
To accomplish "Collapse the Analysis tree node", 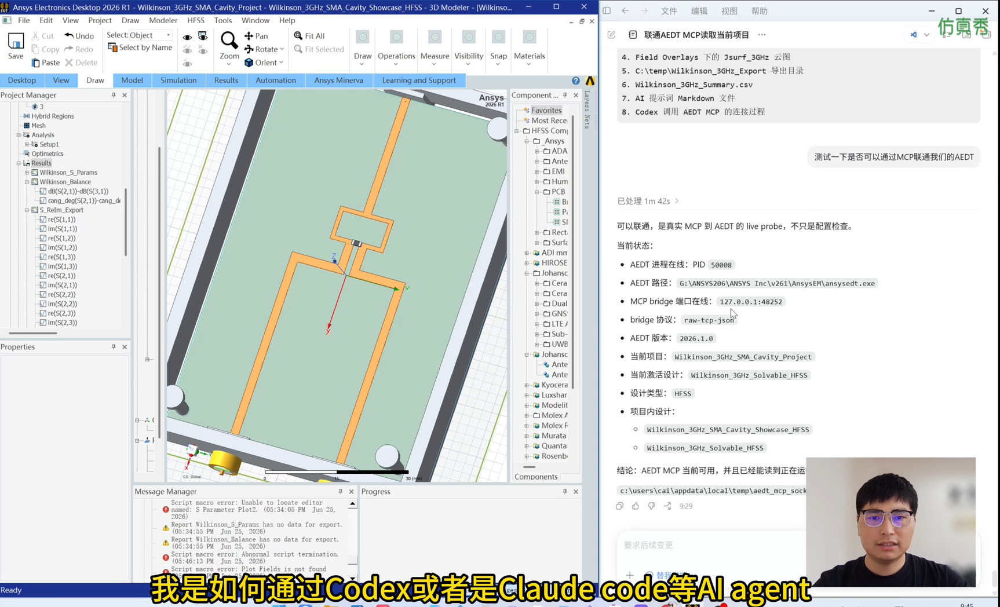I will [x=19, y=135].
